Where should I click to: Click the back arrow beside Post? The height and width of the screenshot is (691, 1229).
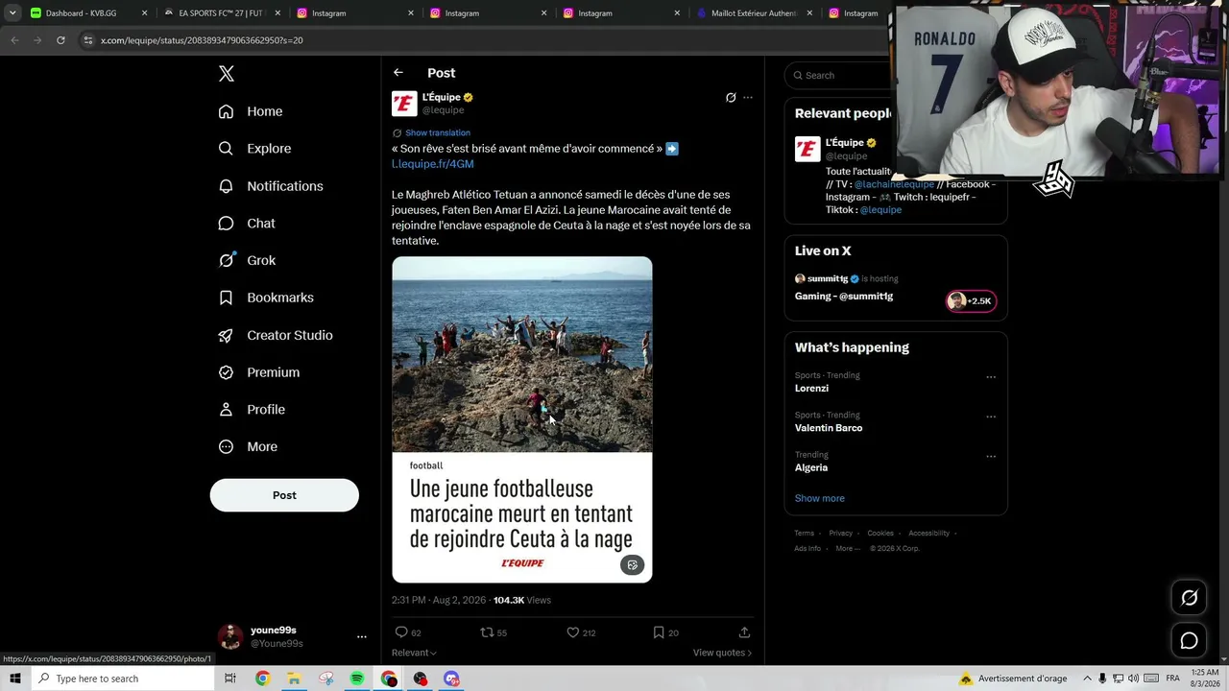398,73
